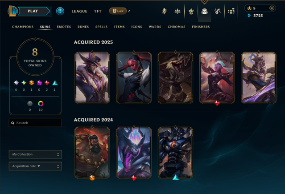Open the Store coins icon
The image size is (285, 194).
point(231,12)
